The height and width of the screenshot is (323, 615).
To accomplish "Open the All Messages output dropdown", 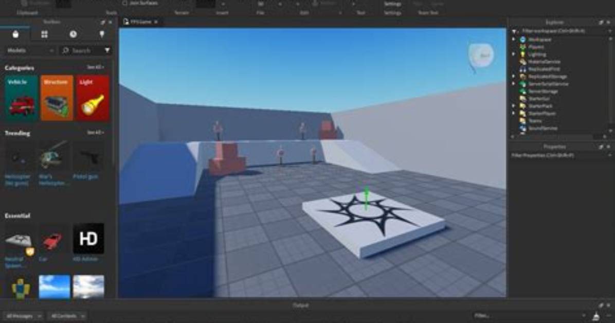I will pos(23,316).
